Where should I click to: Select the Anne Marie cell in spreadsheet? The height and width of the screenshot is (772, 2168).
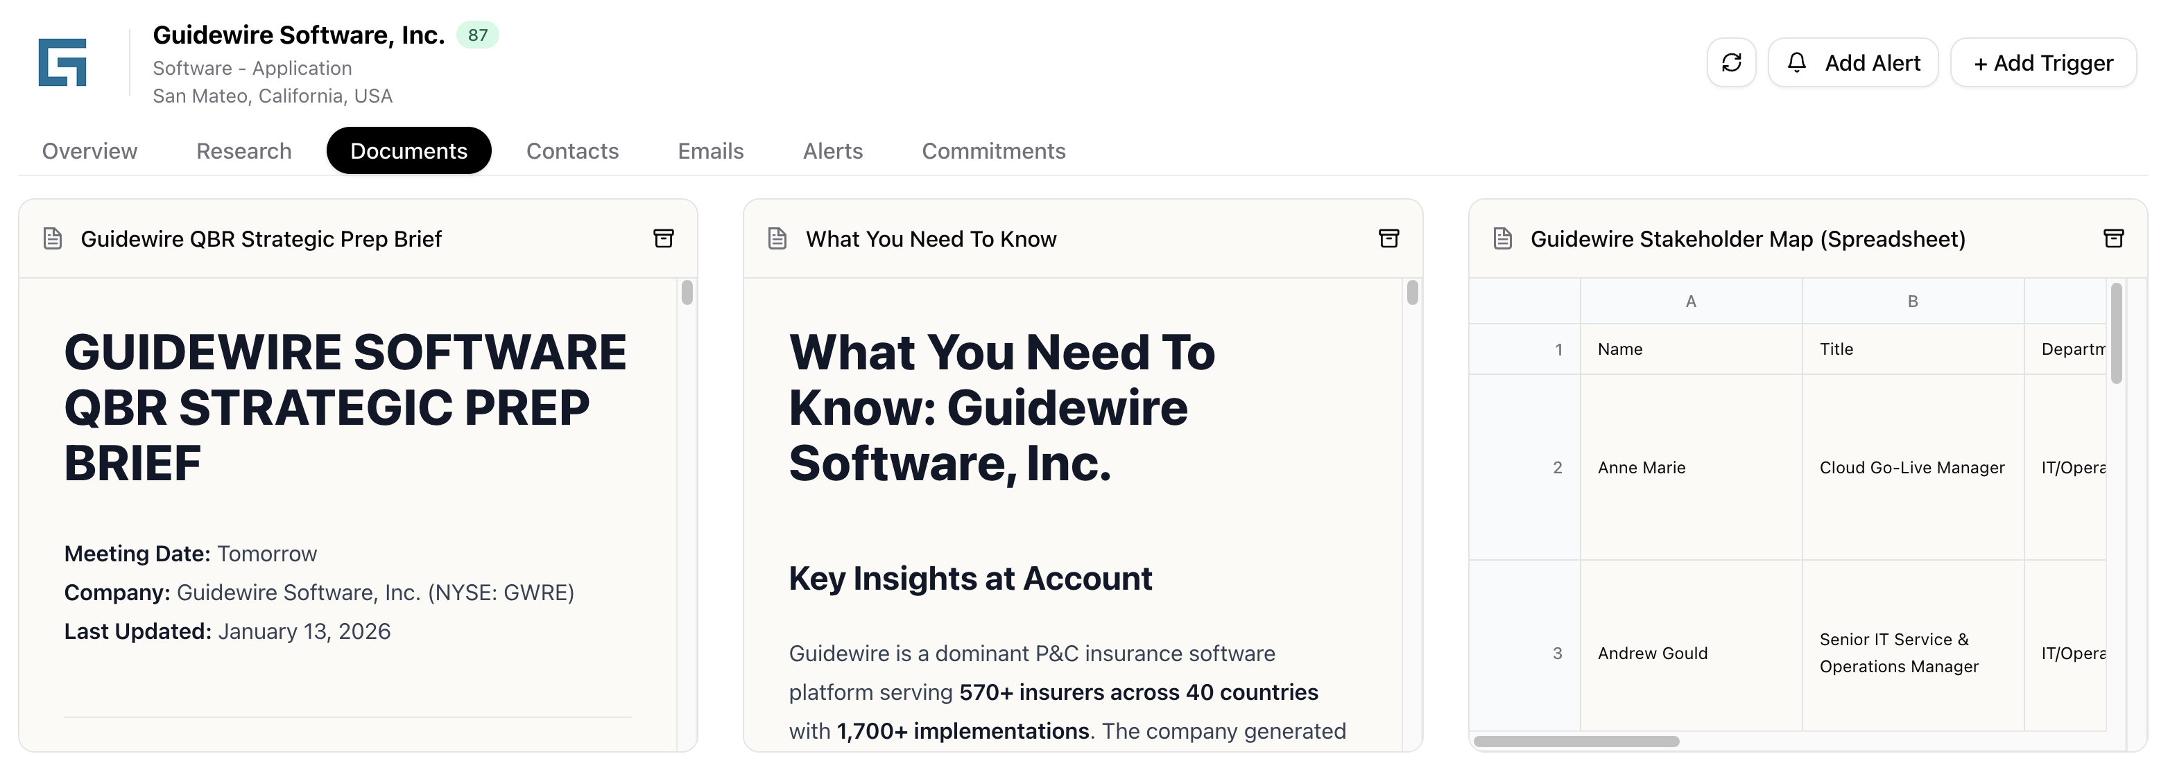click(x=1690, y=468)
